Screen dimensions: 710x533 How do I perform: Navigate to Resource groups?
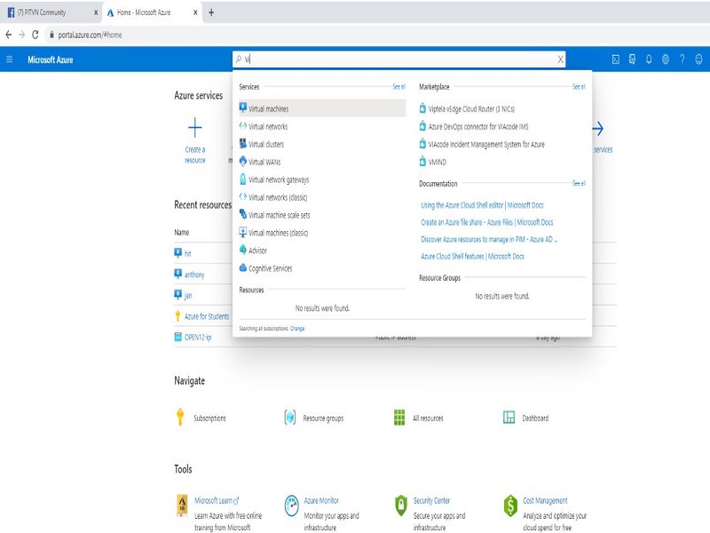(x=323, y=418)
